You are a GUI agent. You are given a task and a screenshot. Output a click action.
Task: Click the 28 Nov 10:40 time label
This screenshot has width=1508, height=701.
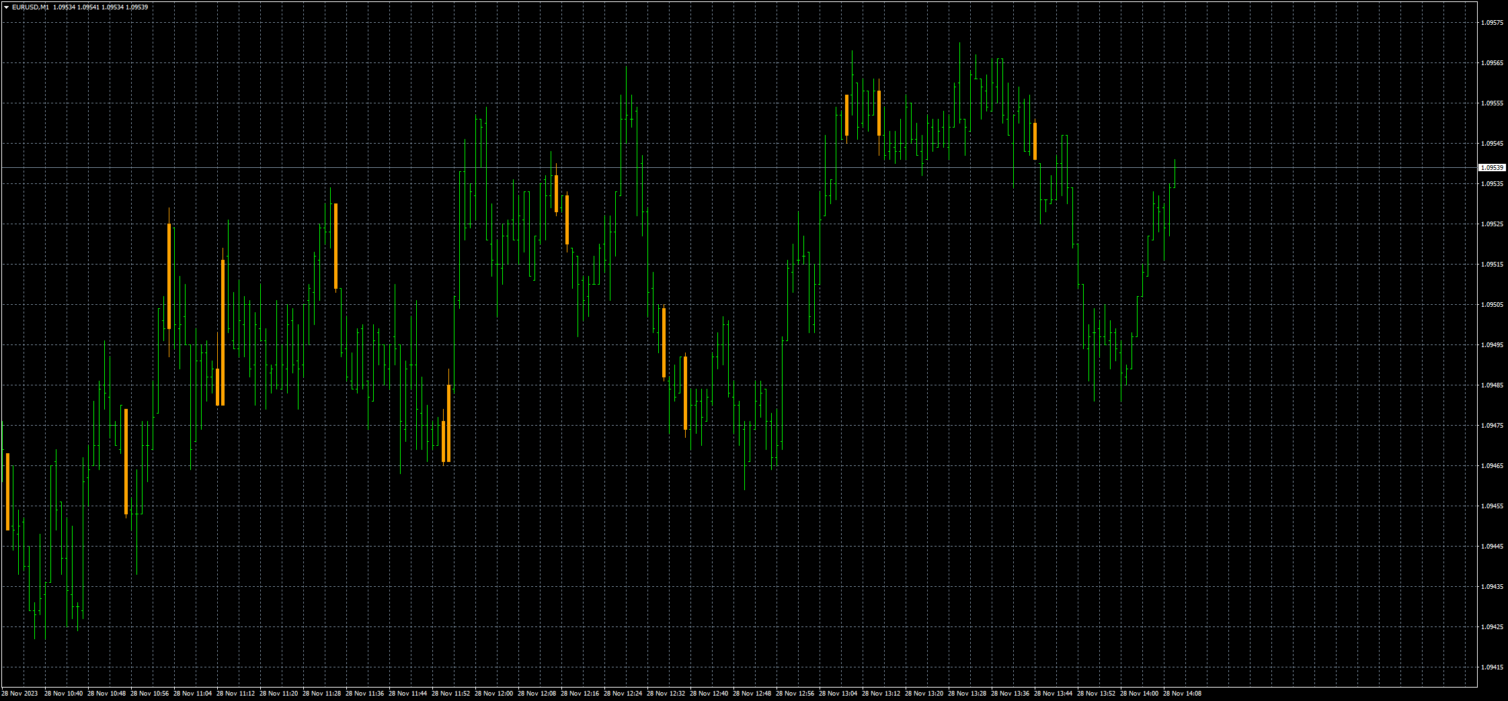point(64,694)
